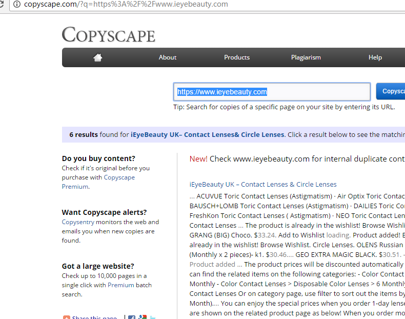Open the Help menu
The width and height of the screenshot is (405, 319).
click(x=375, y=57)
